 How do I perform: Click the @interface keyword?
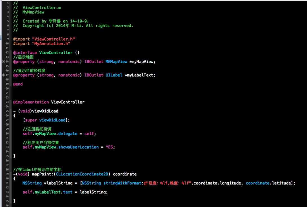(x=25, y=53)
